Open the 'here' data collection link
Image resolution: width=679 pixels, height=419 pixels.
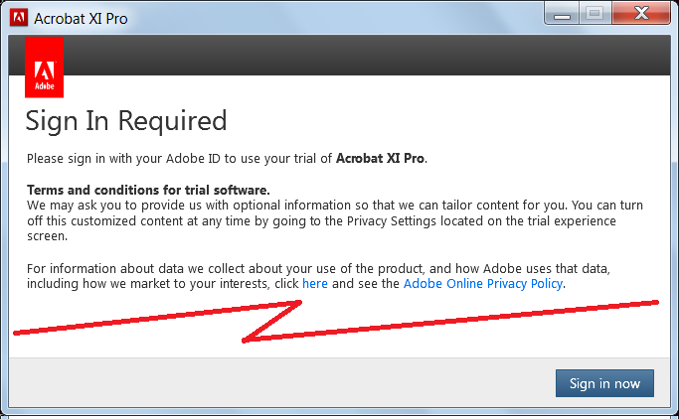tap(315, 284)
